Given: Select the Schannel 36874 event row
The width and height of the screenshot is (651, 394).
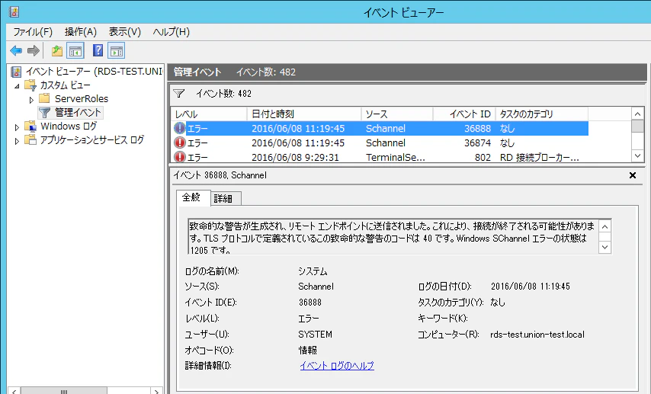Looking at the screenshot, I should coord(380,143).
